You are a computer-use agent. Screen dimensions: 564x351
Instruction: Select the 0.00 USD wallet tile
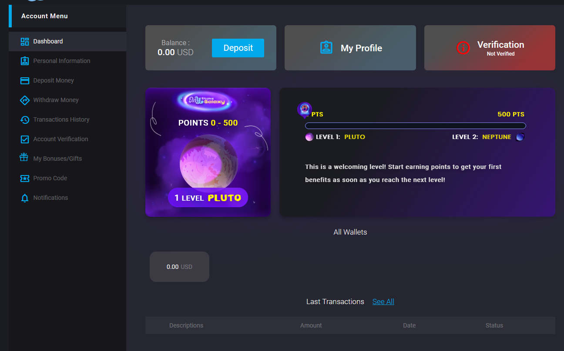(179, 267)
